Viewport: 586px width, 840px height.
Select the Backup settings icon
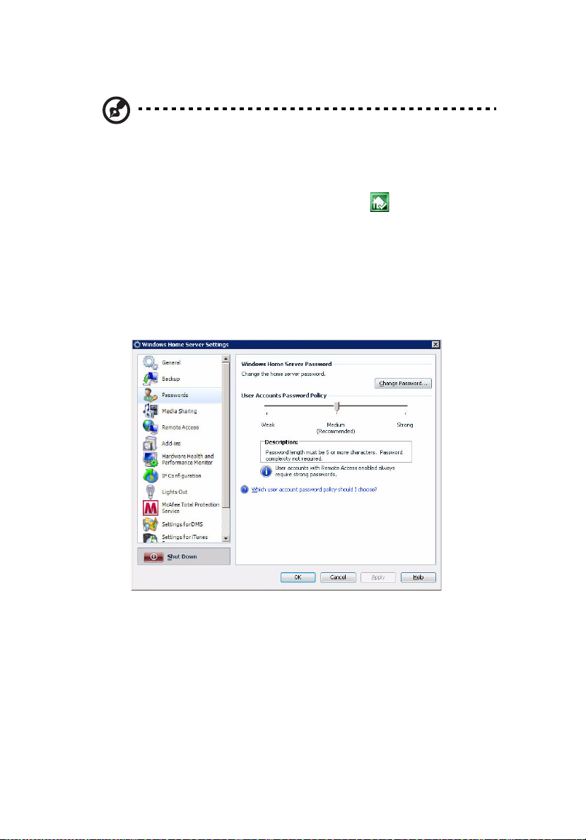(x=149, y=379)
